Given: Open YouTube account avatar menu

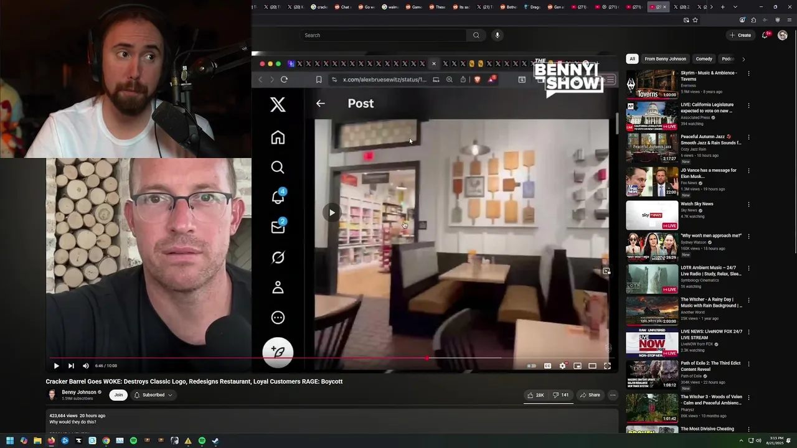Looking at the screenshot, I should pyautogui.click(x=783, y=35).
